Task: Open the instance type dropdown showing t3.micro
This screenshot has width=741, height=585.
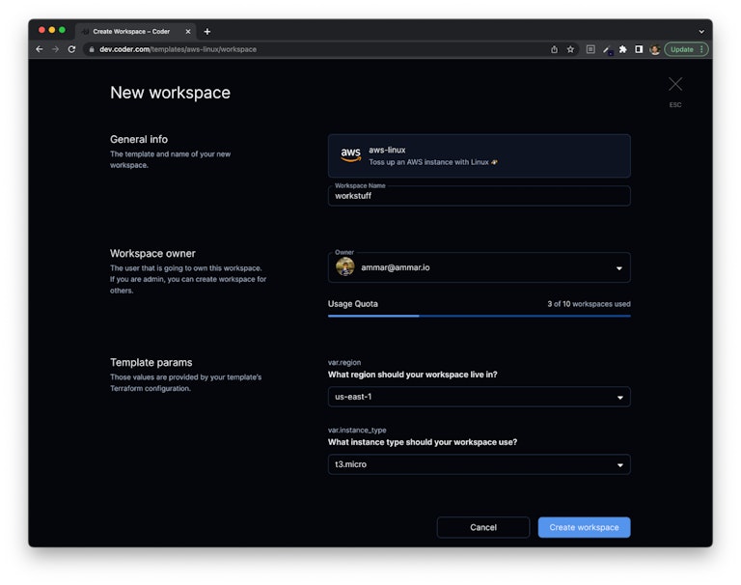Action: coord(480,464)
